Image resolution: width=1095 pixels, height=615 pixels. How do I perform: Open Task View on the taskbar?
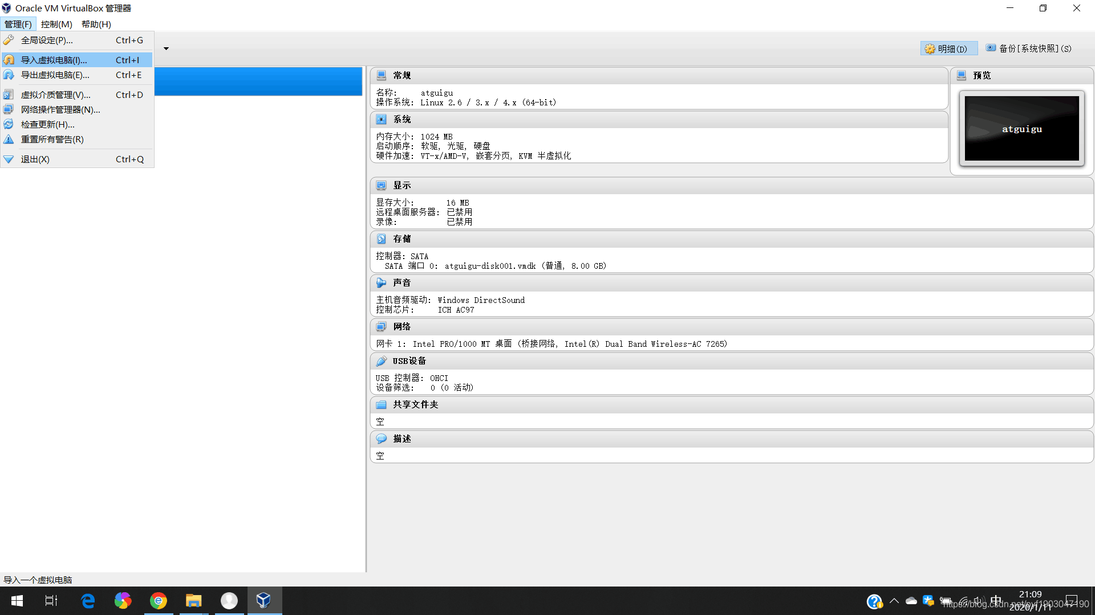click(51, 601)
